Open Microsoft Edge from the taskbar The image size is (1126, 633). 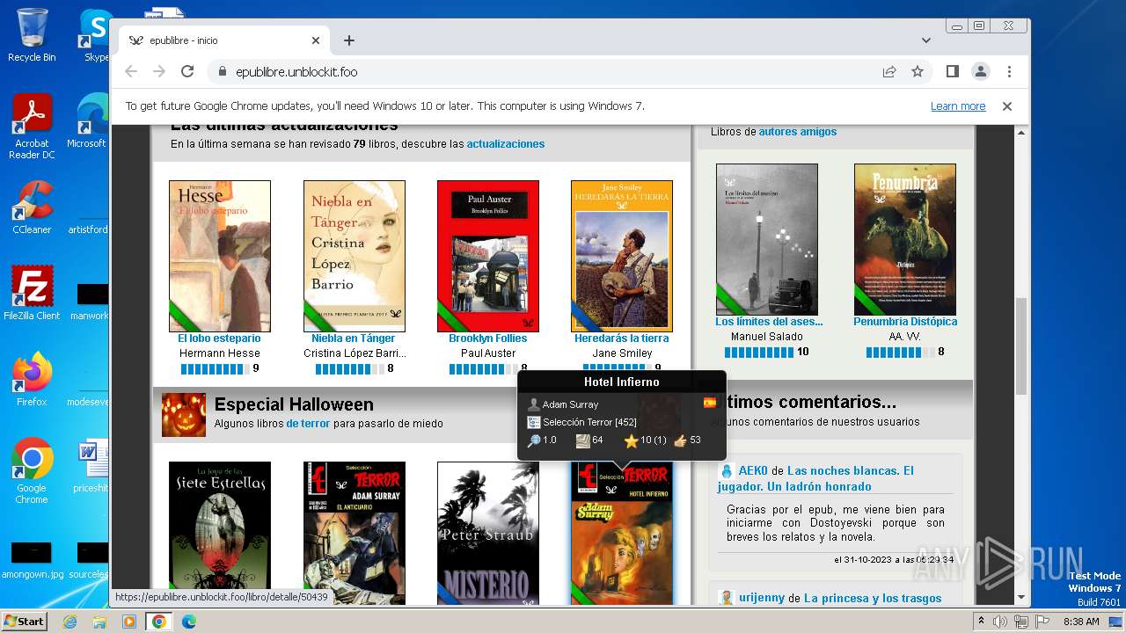click(189, 622)
